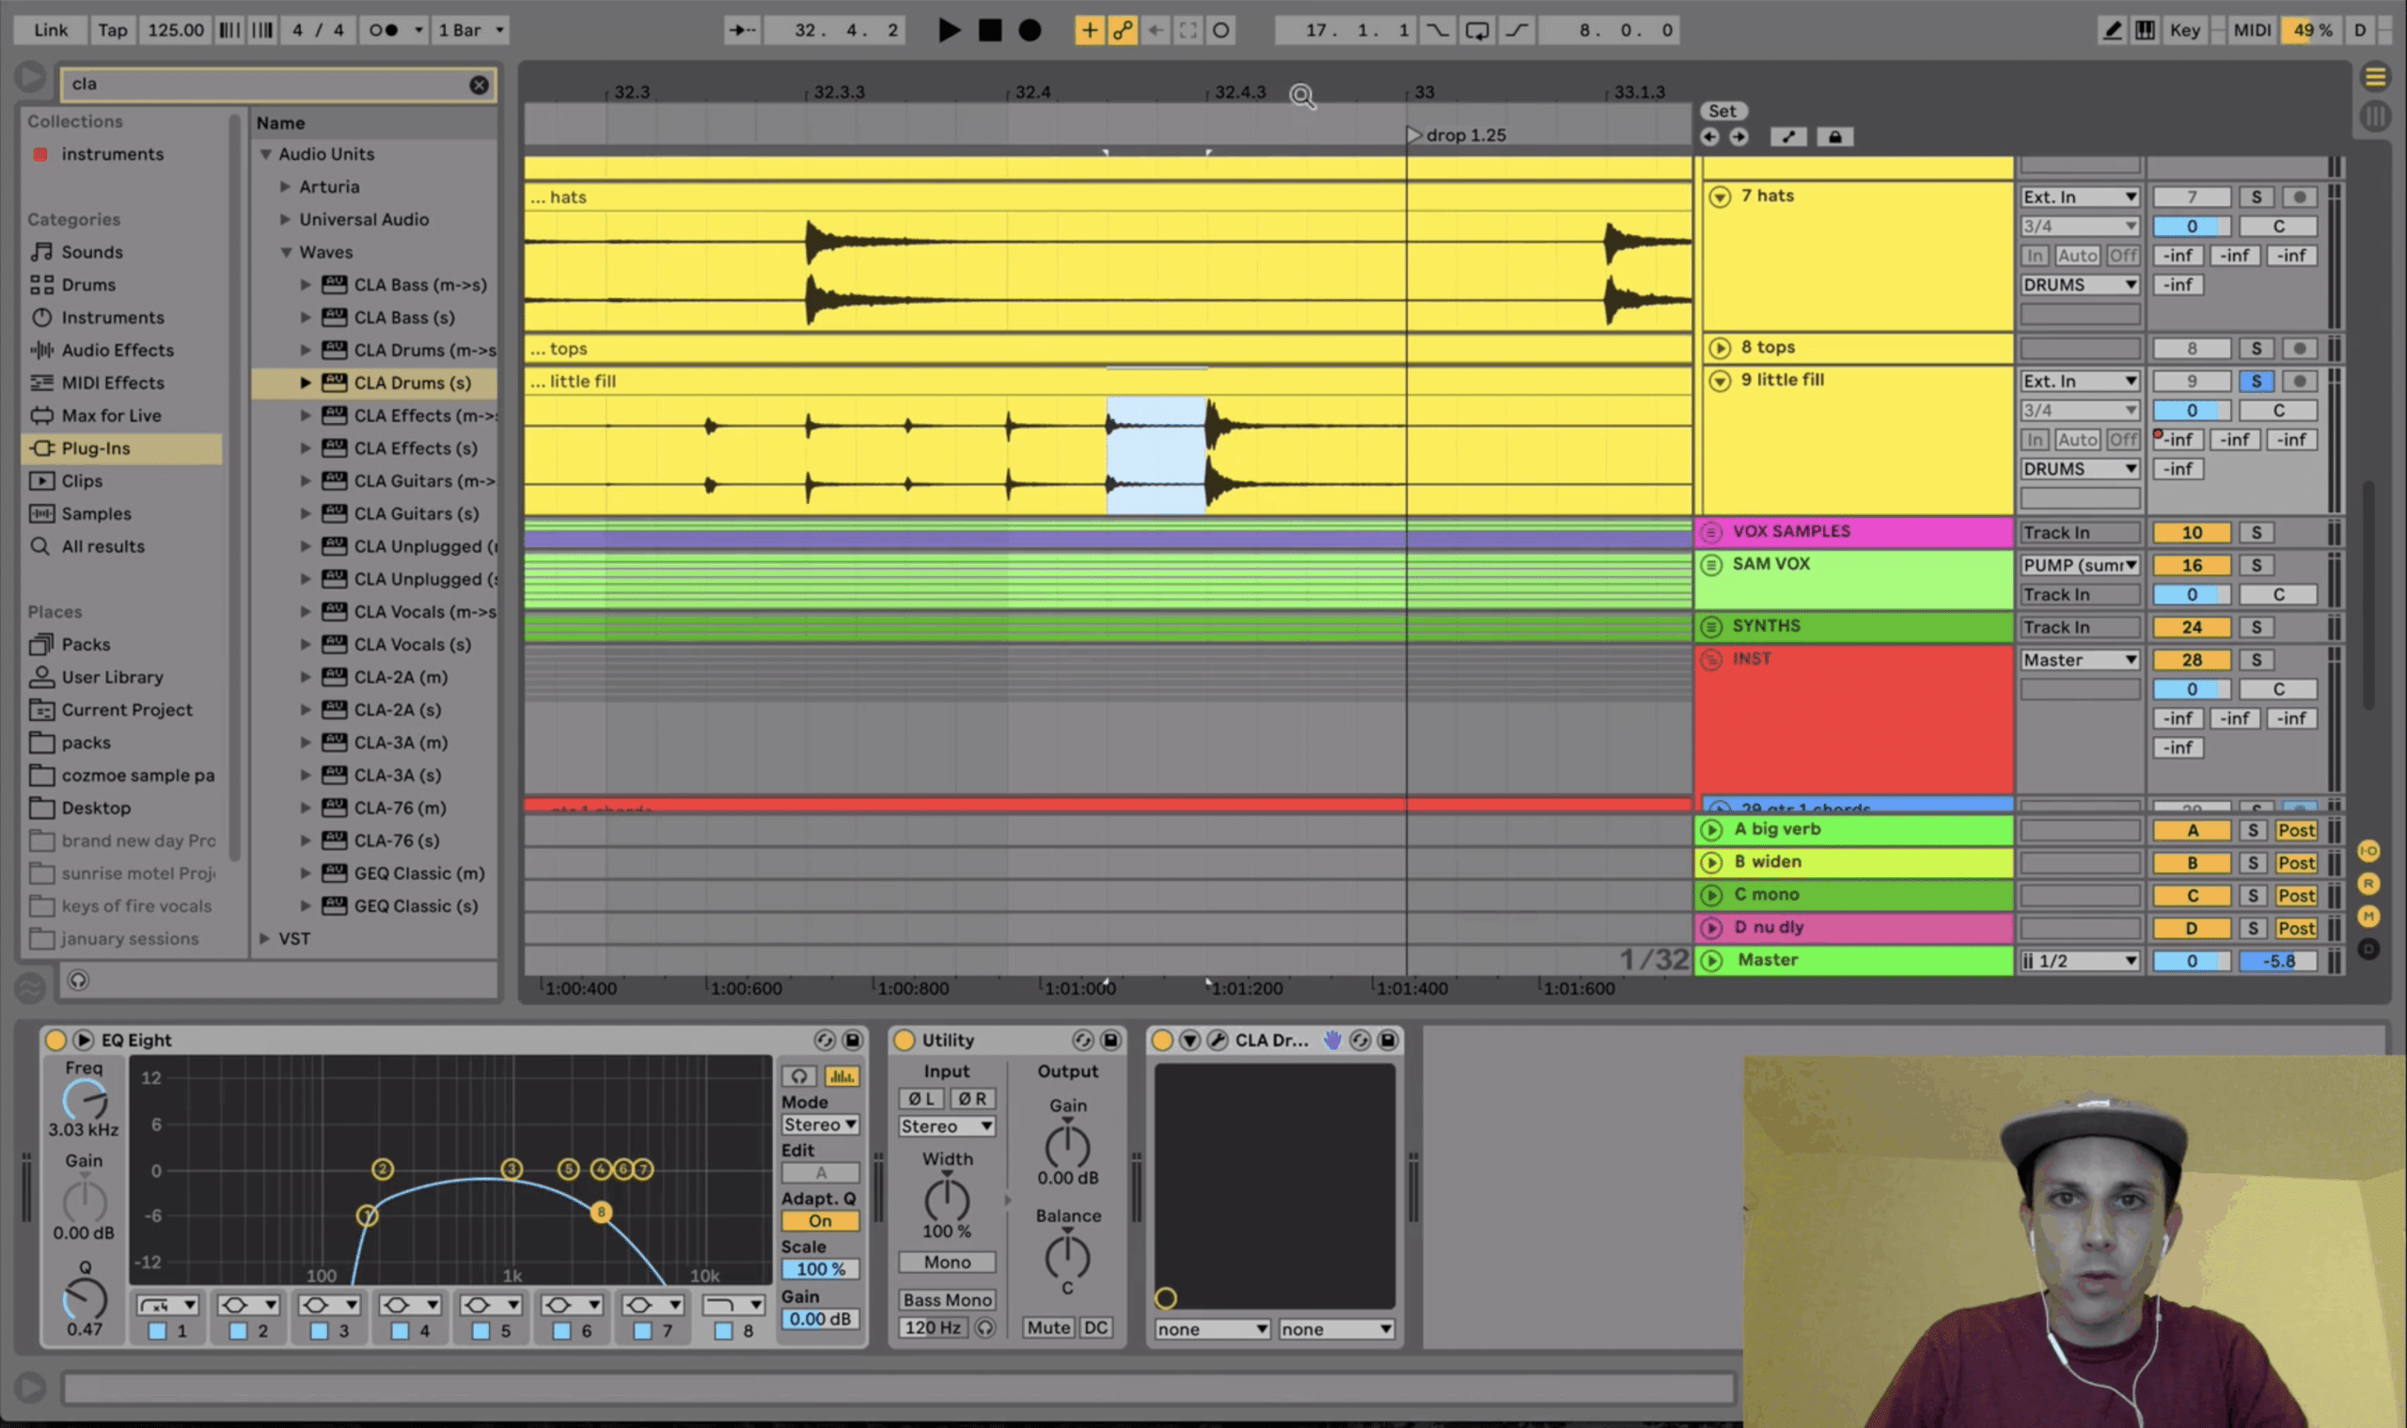
Task: Open the 1 Bar quantization menu
Action: coord(471,30)
